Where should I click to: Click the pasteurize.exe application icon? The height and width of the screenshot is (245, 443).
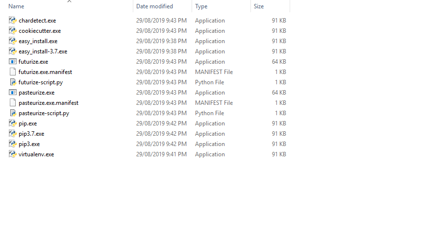pos(12,93)
